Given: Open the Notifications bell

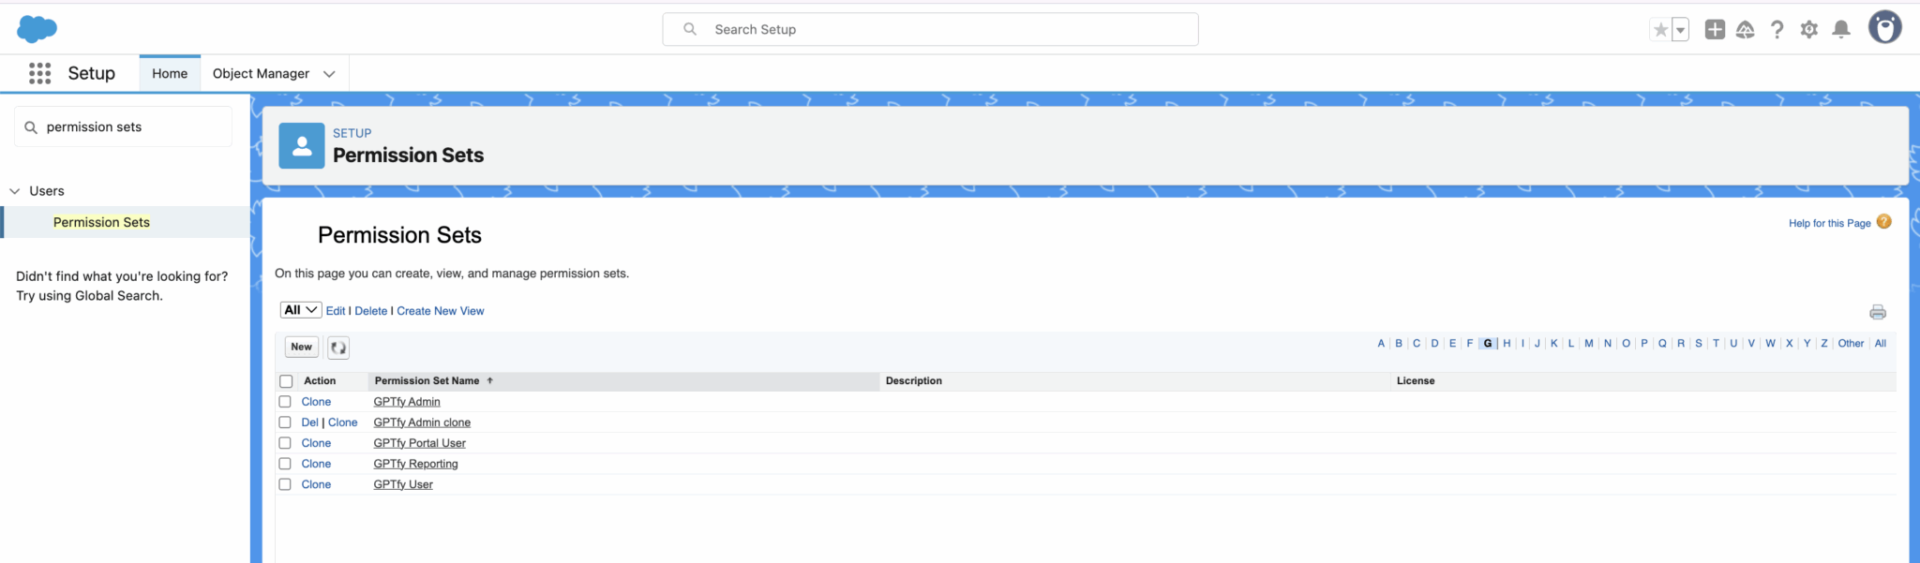Looking at the screenshot, I should tap(1841, 30).
